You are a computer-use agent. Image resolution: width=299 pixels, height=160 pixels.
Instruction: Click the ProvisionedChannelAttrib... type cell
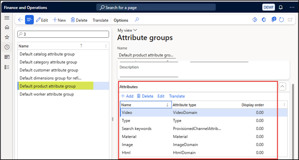[197, 129]
